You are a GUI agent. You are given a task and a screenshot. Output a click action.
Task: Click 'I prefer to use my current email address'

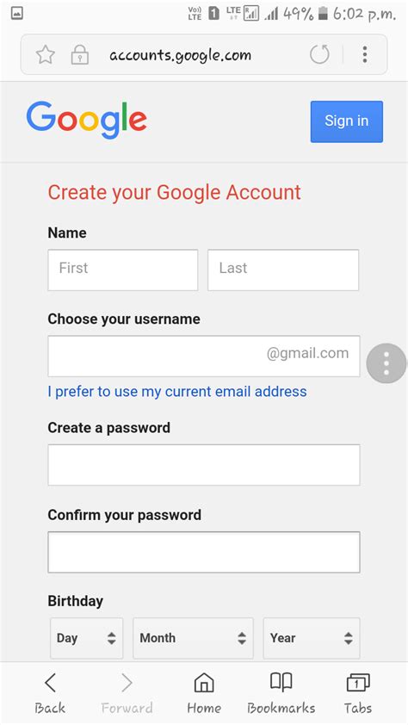pyautogui.click(x=177, y=392)
